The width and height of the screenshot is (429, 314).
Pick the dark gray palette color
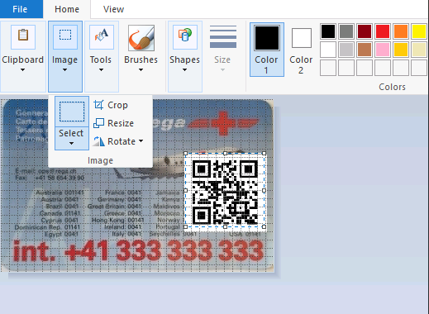click(x=346, y=31)
